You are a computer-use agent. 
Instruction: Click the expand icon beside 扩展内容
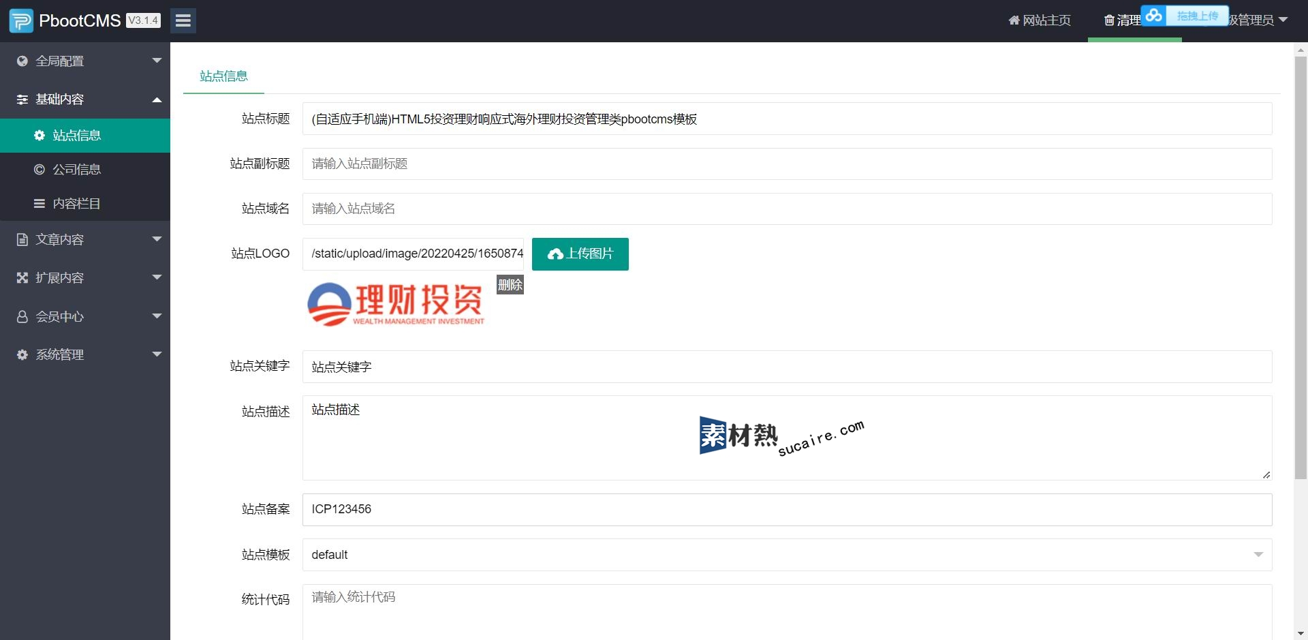(x=22, y=277)
